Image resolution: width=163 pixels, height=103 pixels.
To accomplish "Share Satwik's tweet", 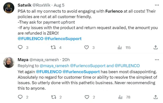I will [155, 47].
